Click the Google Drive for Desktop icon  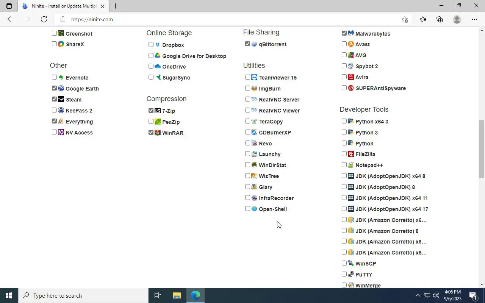tap(158, 56)
